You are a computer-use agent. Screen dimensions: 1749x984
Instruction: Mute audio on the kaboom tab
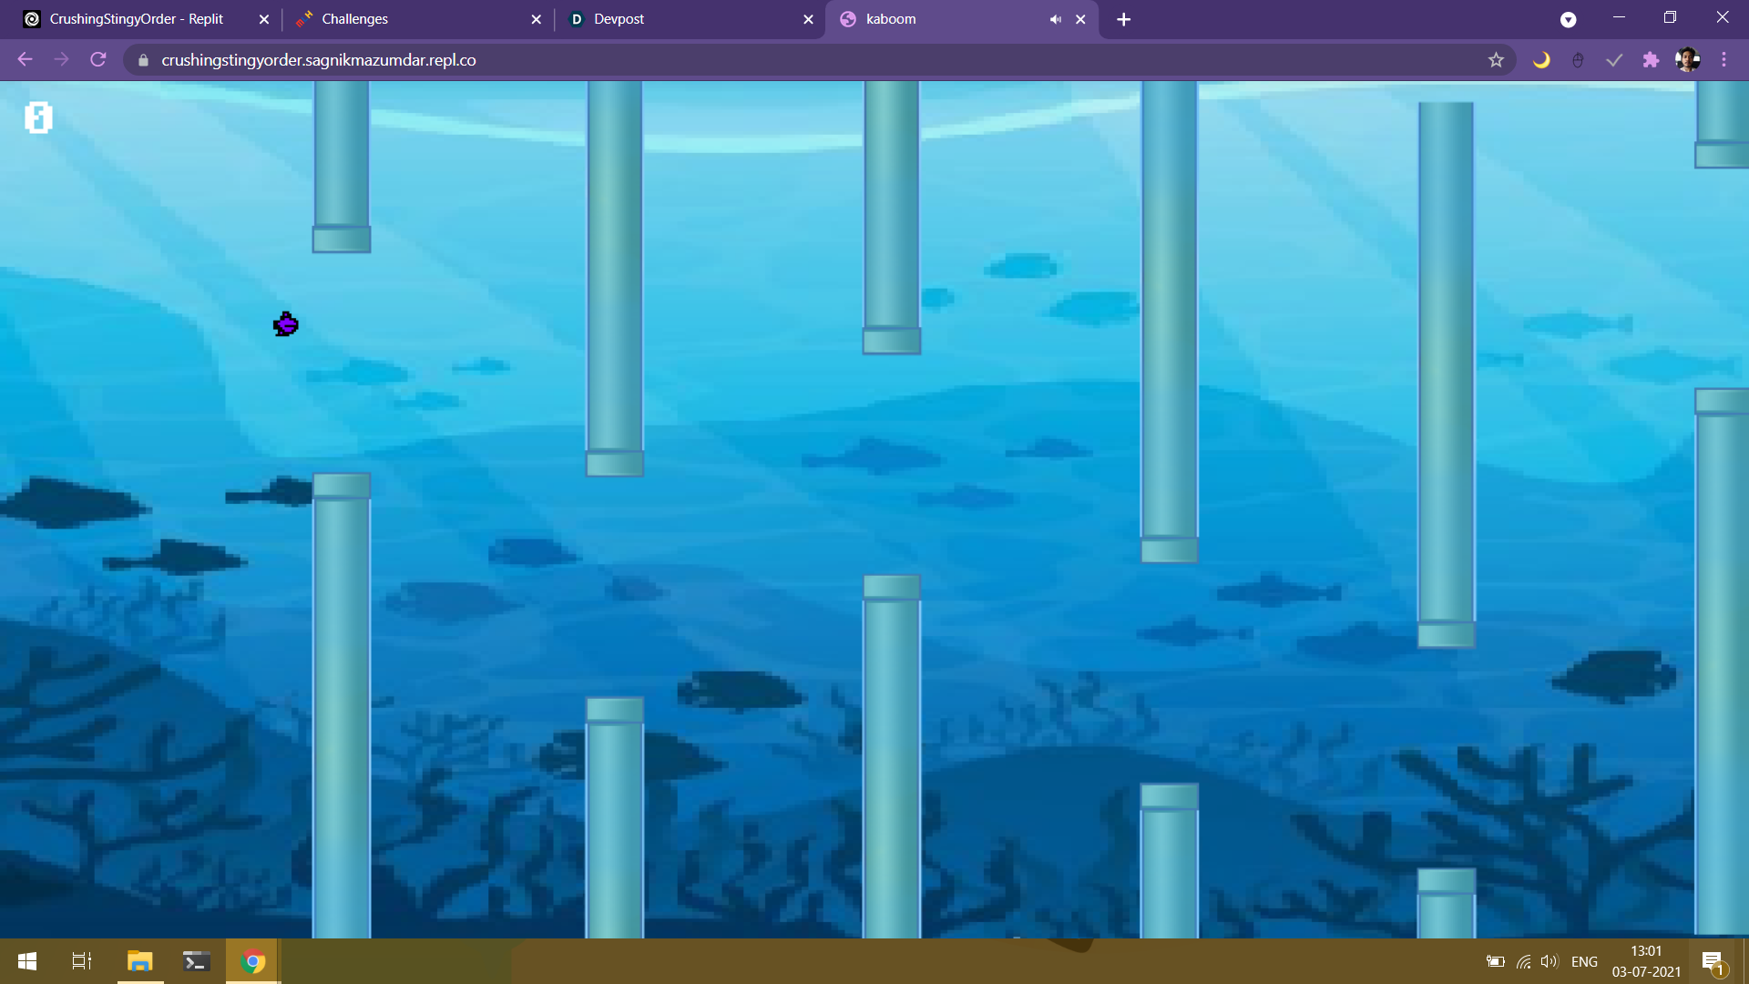click(x=1055, y=19)
